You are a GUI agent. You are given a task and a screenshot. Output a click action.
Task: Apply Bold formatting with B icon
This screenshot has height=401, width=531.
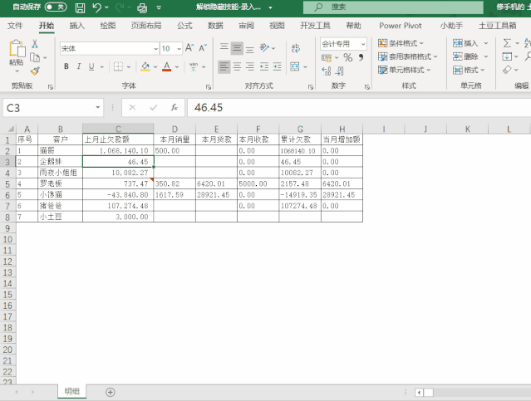[66, 66]
